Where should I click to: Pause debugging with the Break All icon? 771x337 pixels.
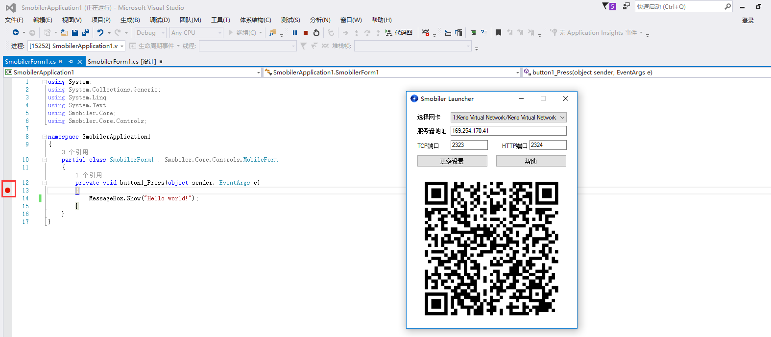point(295,33)
